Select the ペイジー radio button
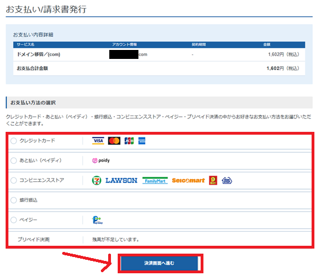This screenshot has width=320, height=280. [13, 220]
